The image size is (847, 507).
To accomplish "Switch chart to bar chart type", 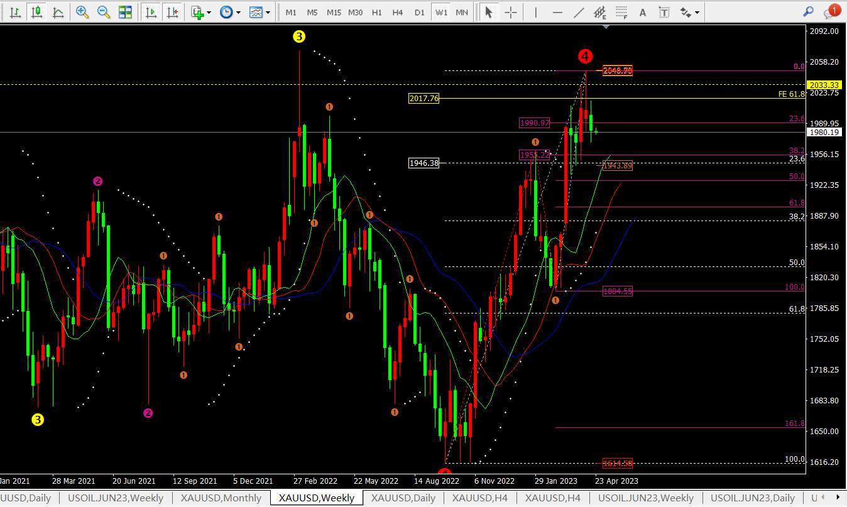I will 15,12.
